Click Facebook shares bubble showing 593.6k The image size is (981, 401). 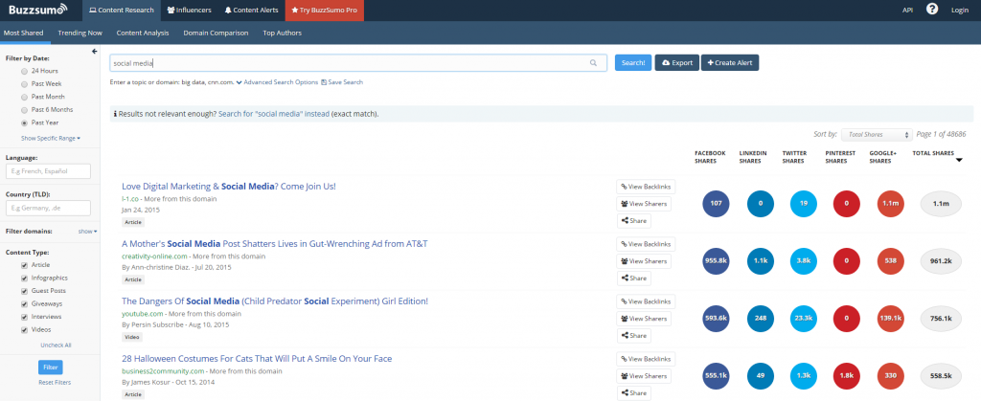pos(716,319)
